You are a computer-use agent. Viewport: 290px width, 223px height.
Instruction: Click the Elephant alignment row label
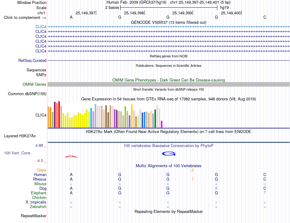click(x=38, y=193)
